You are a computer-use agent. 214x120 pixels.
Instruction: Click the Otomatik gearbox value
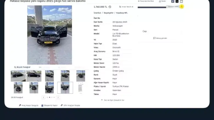pyautogui.click(x=116, y=48)
